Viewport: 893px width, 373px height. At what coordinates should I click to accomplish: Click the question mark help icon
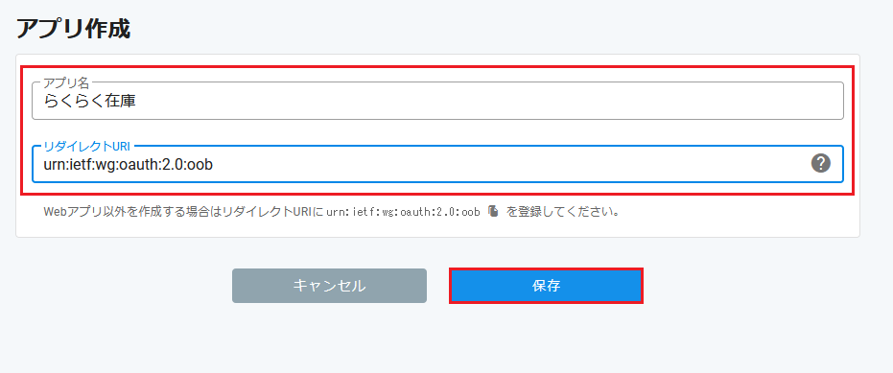[820, 163]
